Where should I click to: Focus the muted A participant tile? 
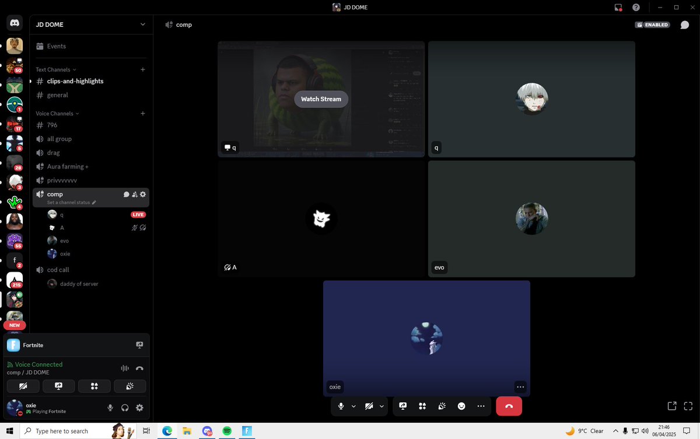coord(321,219)
